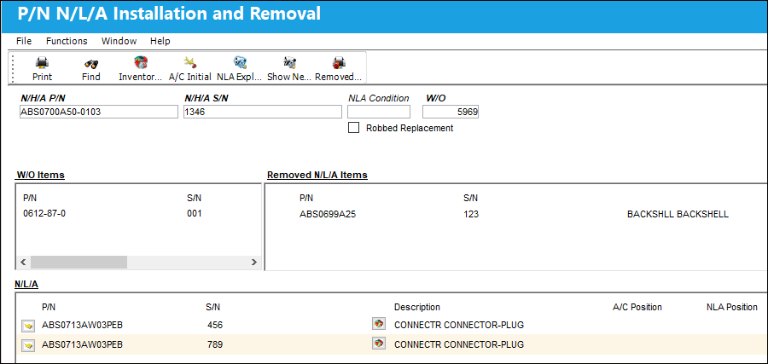This screenshot has height=364, width=768.
Task: Select ABS0713AW03PEB part on S/N 456 row
Action: coord(82,325)
